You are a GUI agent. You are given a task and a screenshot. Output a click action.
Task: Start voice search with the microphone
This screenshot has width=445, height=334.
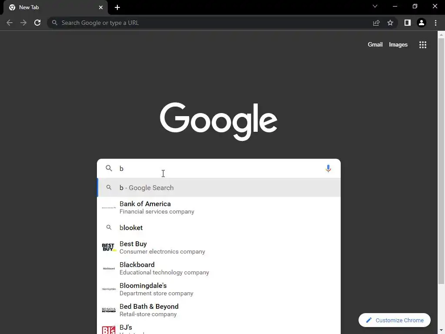[x=328, y=168]
